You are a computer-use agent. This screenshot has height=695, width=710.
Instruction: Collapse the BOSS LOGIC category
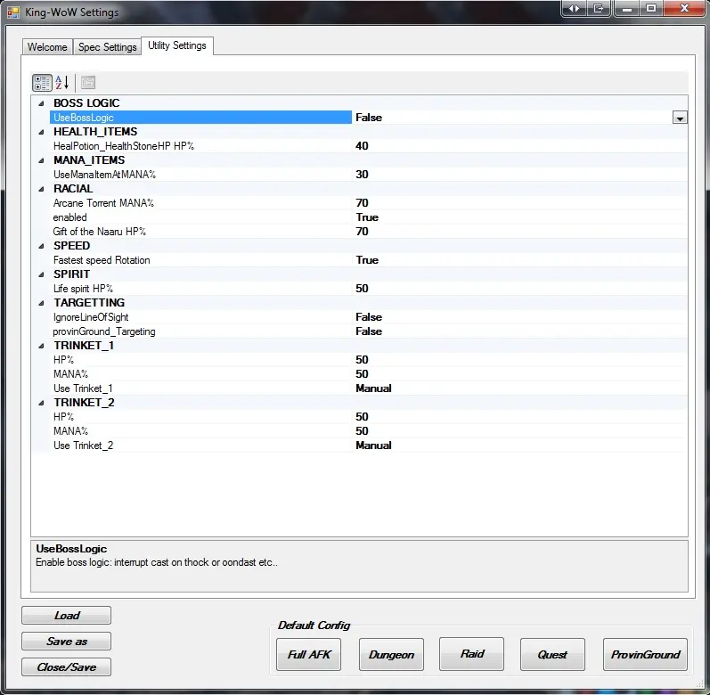41,103
